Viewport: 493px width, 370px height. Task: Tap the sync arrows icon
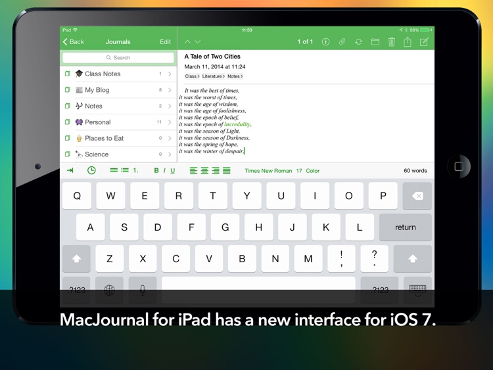point(358,42)
